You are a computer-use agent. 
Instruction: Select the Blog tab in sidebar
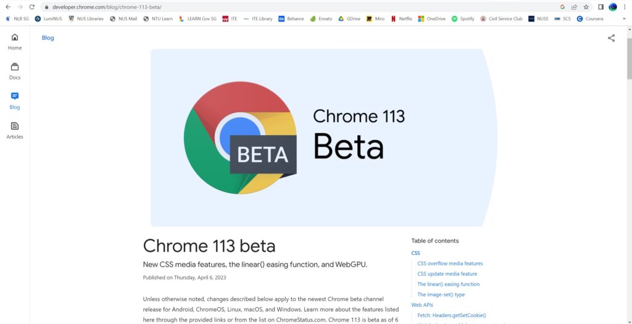point(15,101)
